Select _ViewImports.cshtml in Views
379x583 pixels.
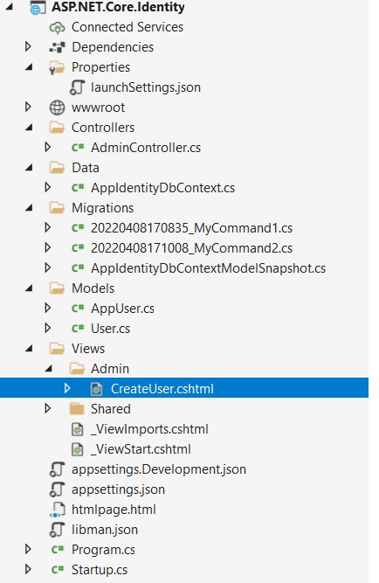(149, 429)
